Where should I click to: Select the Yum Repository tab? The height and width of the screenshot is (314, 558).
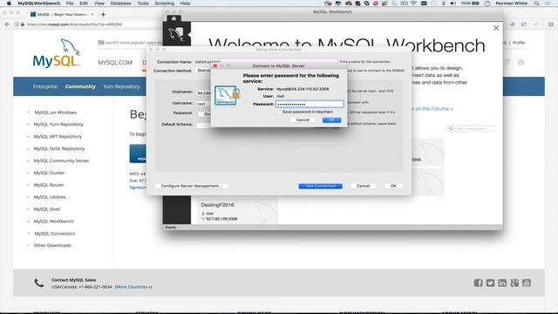coord(121,86)
